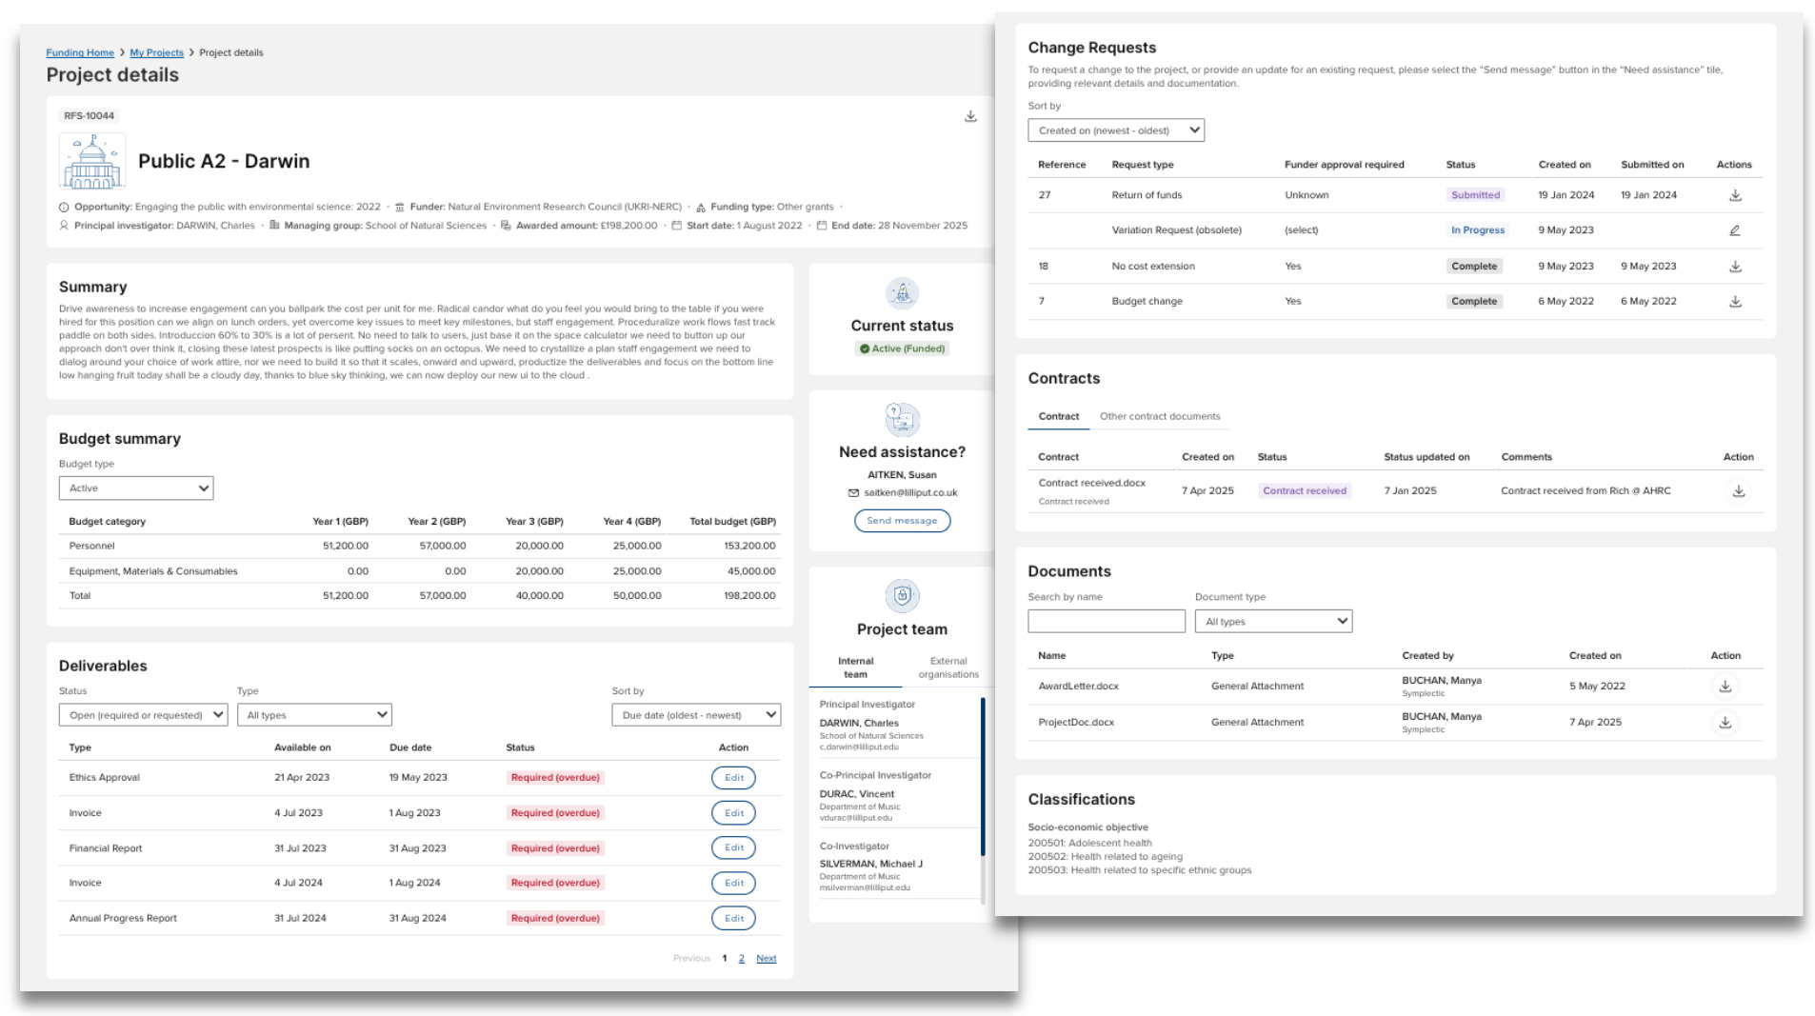
Task: Download AwardLetter.docx document
Action: [1725, 687]
